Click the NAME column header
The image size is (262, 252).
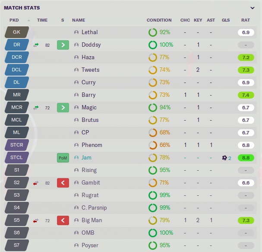(79, 20)
